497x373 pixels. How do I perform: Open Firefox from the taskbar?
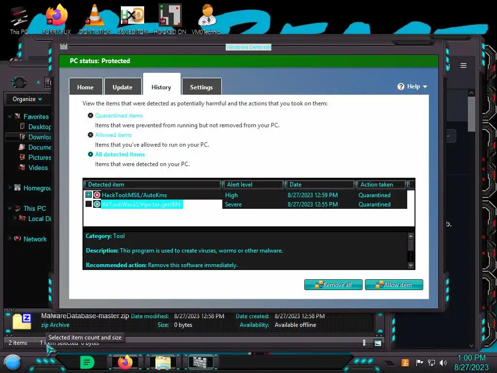pyautogui.click(x=125, y=362)
